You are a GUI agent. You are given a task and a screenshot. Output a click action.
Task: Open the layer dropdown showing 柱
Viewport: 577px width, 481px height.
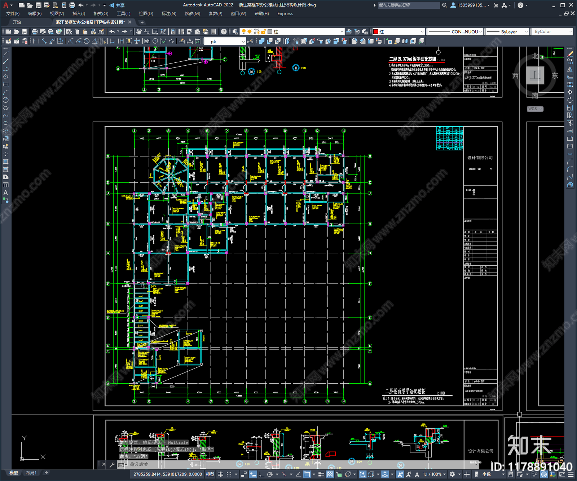(x=292, y=32)
